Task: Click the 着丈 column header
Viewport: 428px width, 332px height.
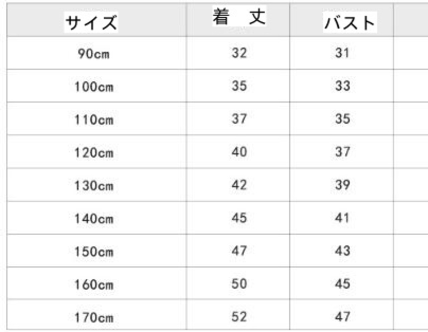Action: (x=239, y=17)
